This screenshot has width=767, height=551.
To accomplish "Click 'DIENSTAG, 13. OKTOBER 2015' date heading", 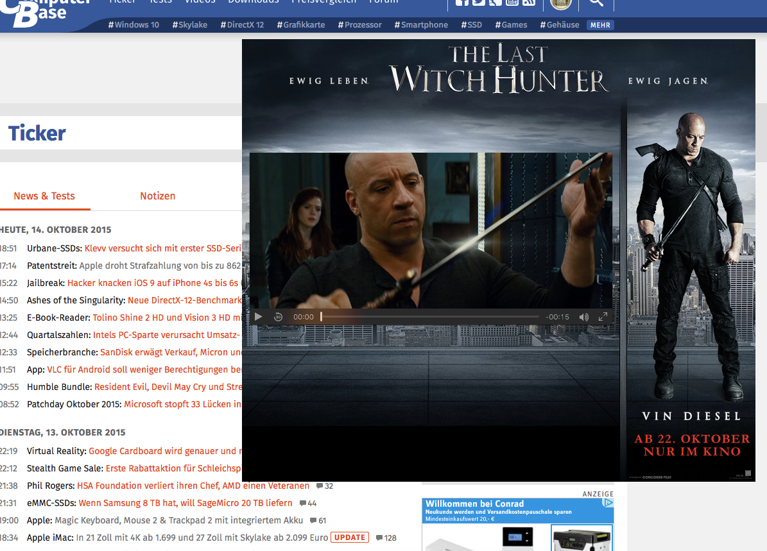I will coord(63,433).
